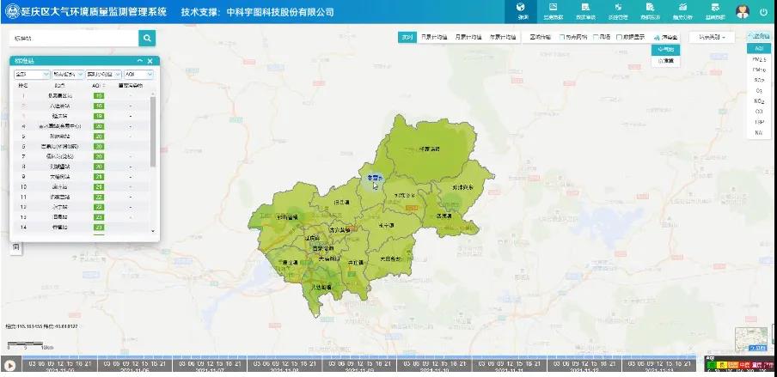Viewport: 777px width, 377px height.
Task: Click the green AQI badge on rank 10 row
Action: [x=99, y=186]
